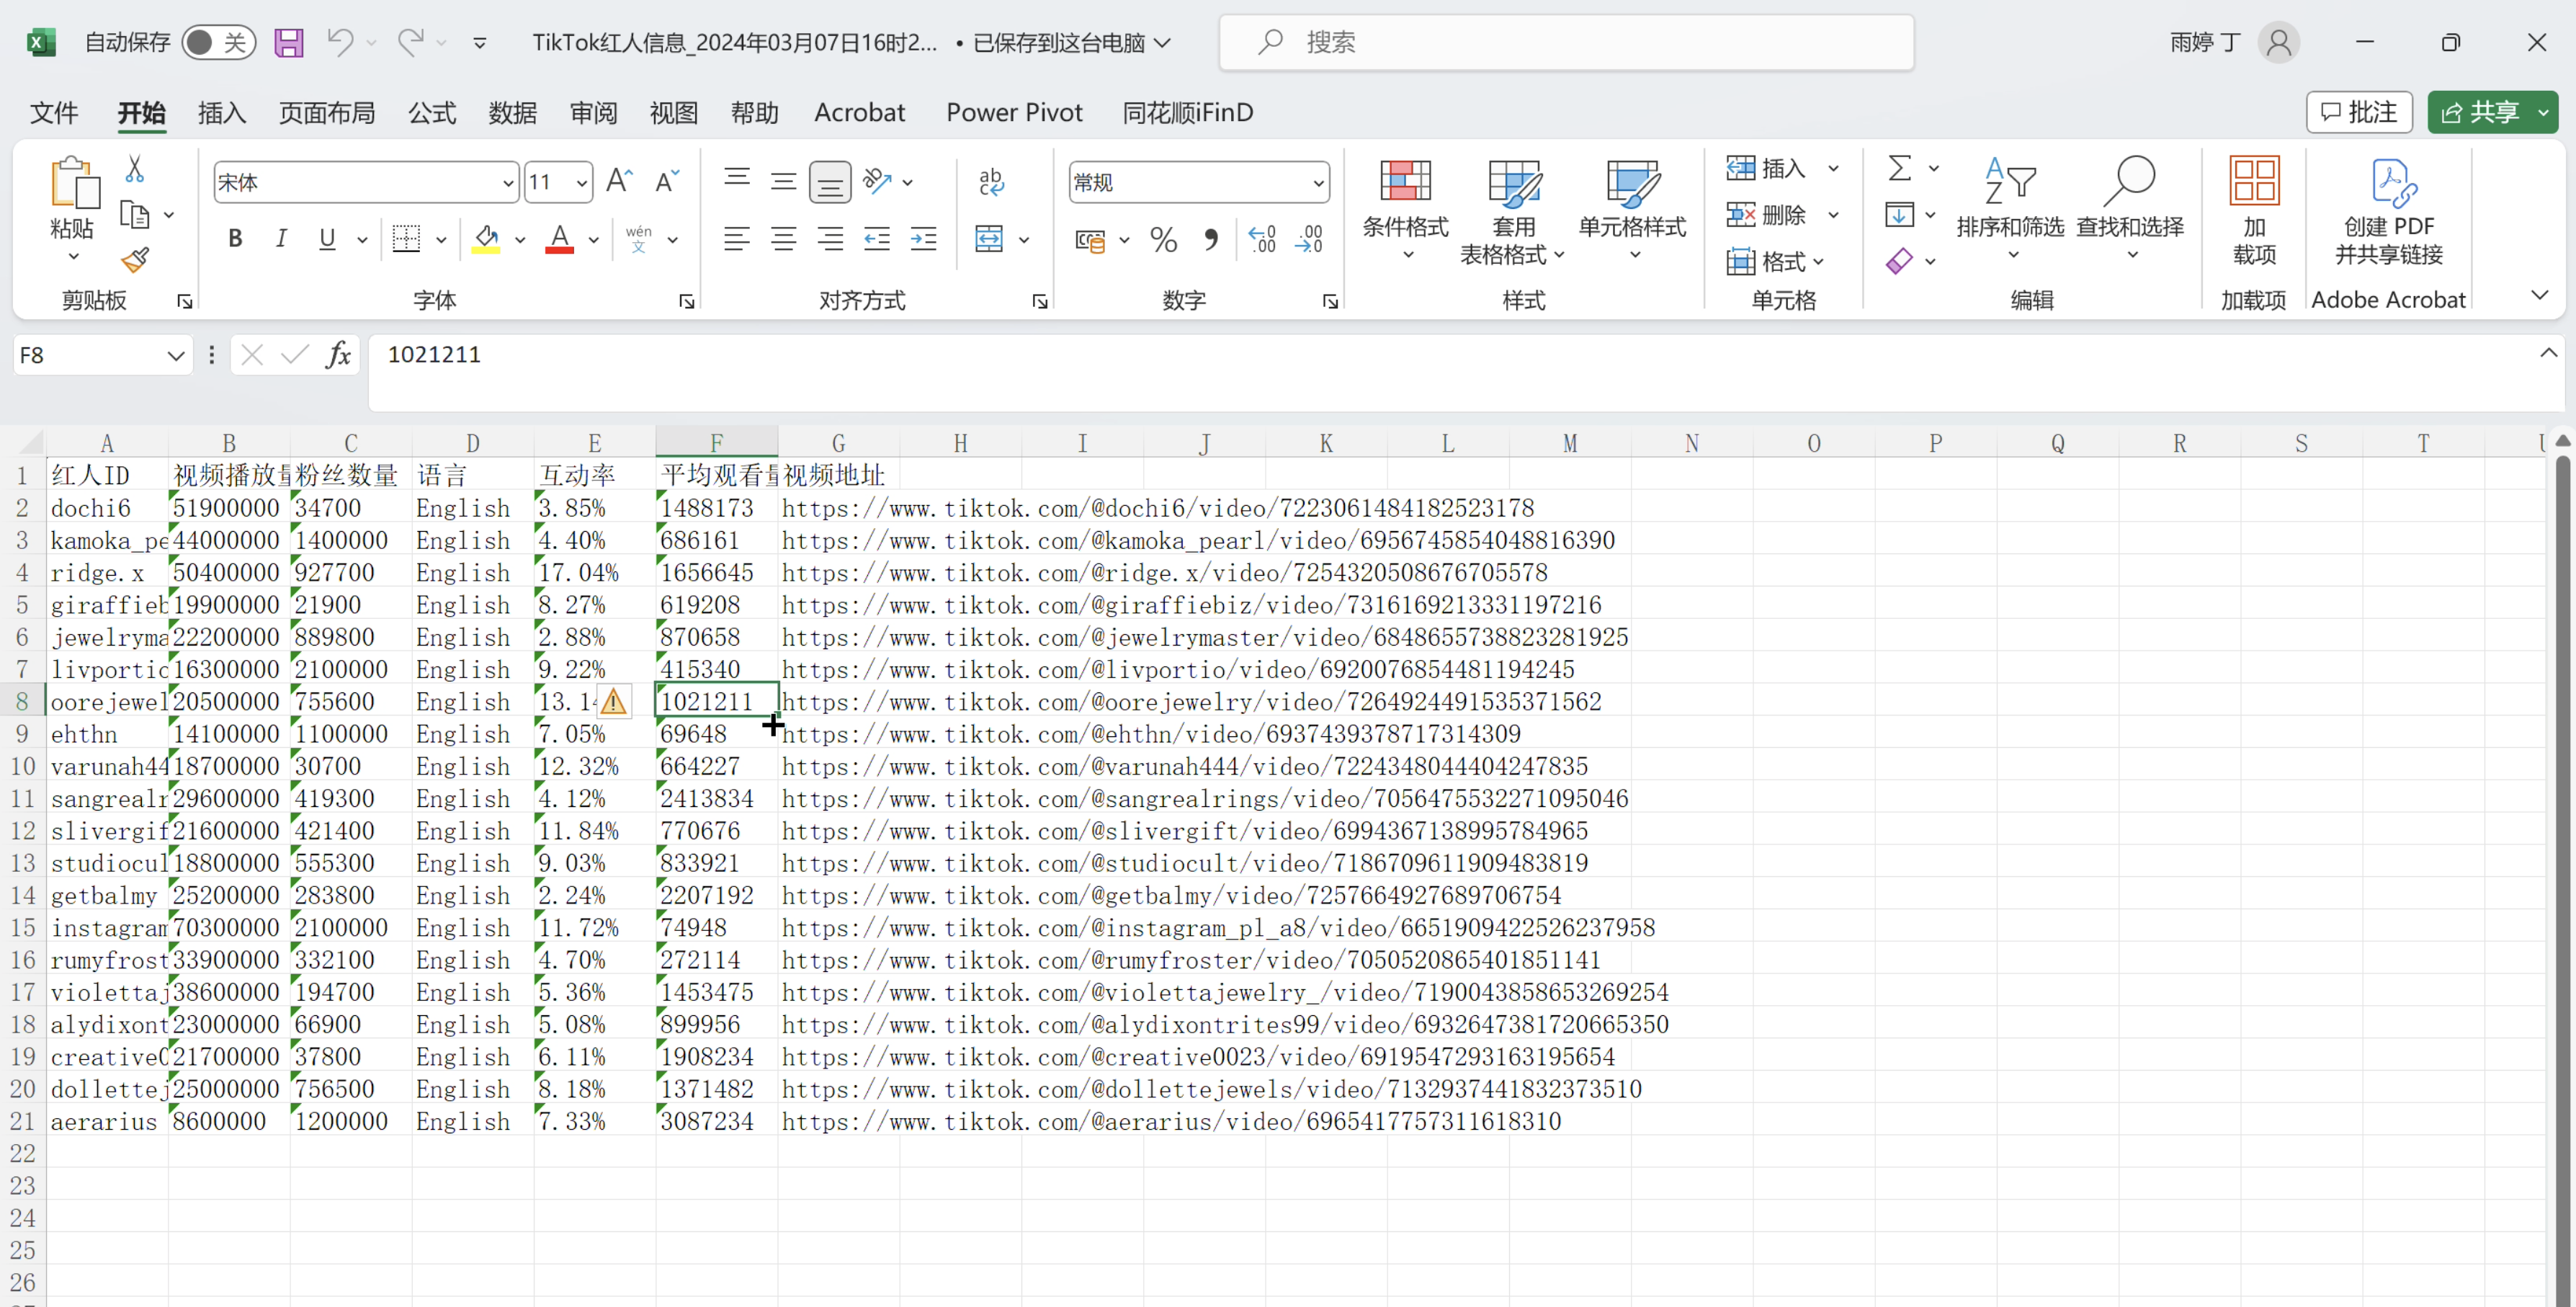The height and width of the screenshot is (1307, 2576).
Task: Select column F header
Action: (716, 442)
